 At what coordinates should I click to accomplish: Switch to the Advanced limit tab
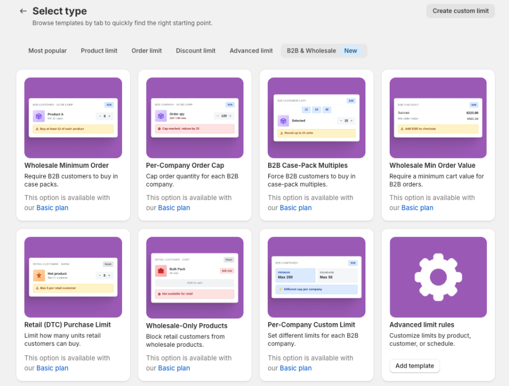coord(251,51)
